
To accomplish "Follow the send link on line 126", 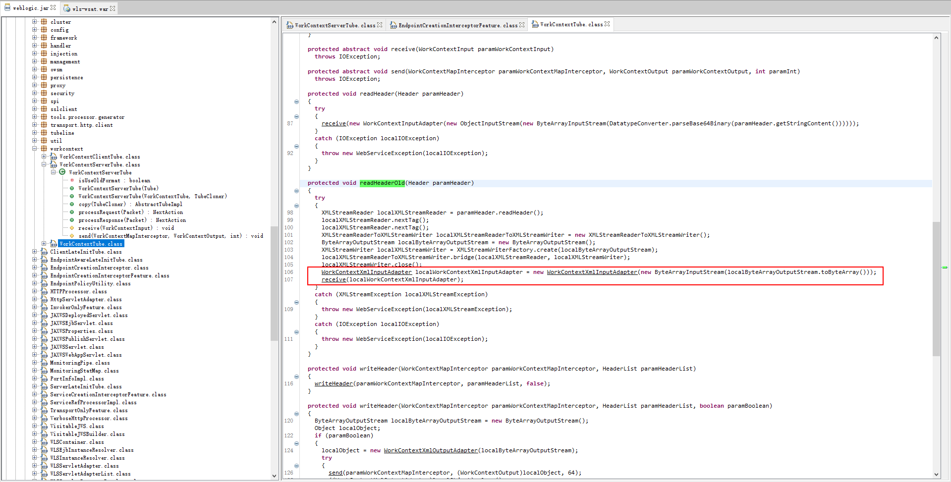I will point(336,473).
